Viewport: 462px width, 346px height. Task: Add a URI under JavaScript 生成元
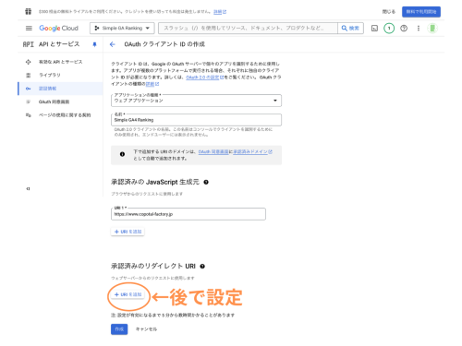coord(128,232)
